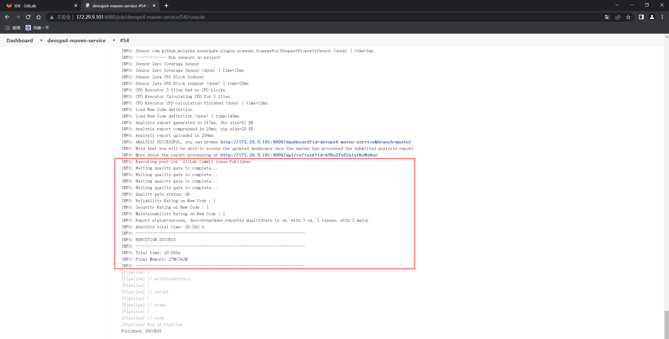Open the SonarQube ce/task API link
The image size is (669, 339).
pyautogui.click(x=299, y=155)
